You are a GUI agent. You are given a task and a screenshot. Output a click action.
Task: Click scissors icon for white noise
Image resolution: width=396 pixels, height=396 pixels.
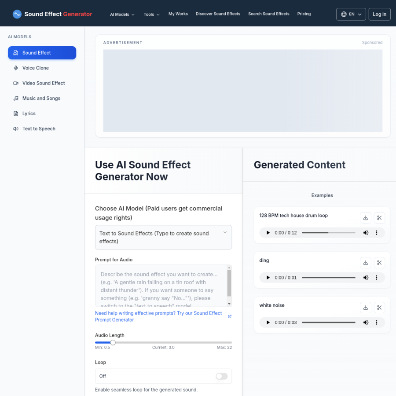coord(379,308)
